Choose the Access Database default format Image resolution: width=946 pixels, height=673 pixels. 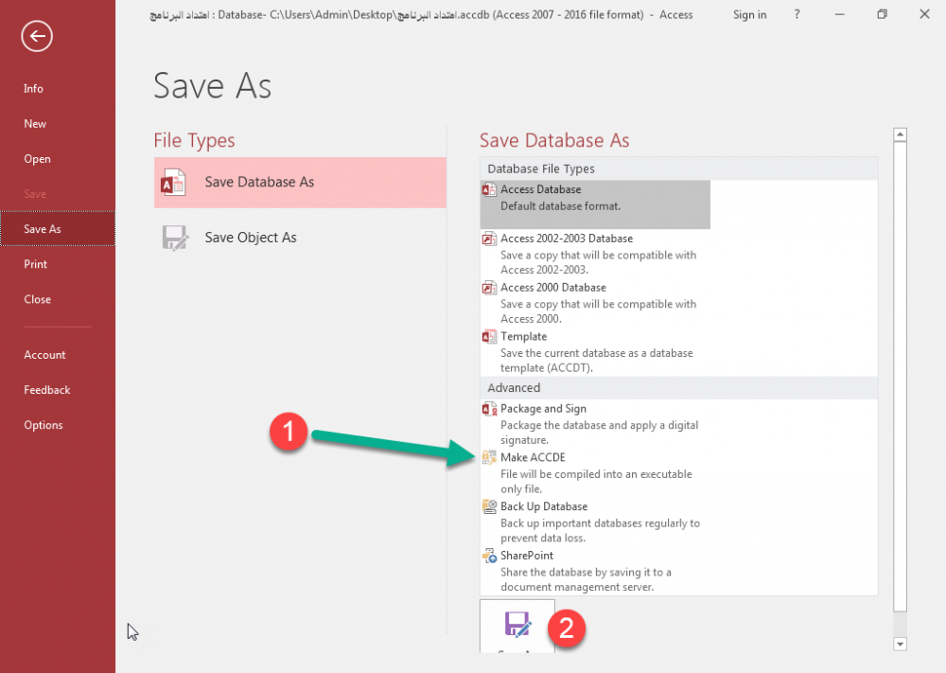click(595, 204)
